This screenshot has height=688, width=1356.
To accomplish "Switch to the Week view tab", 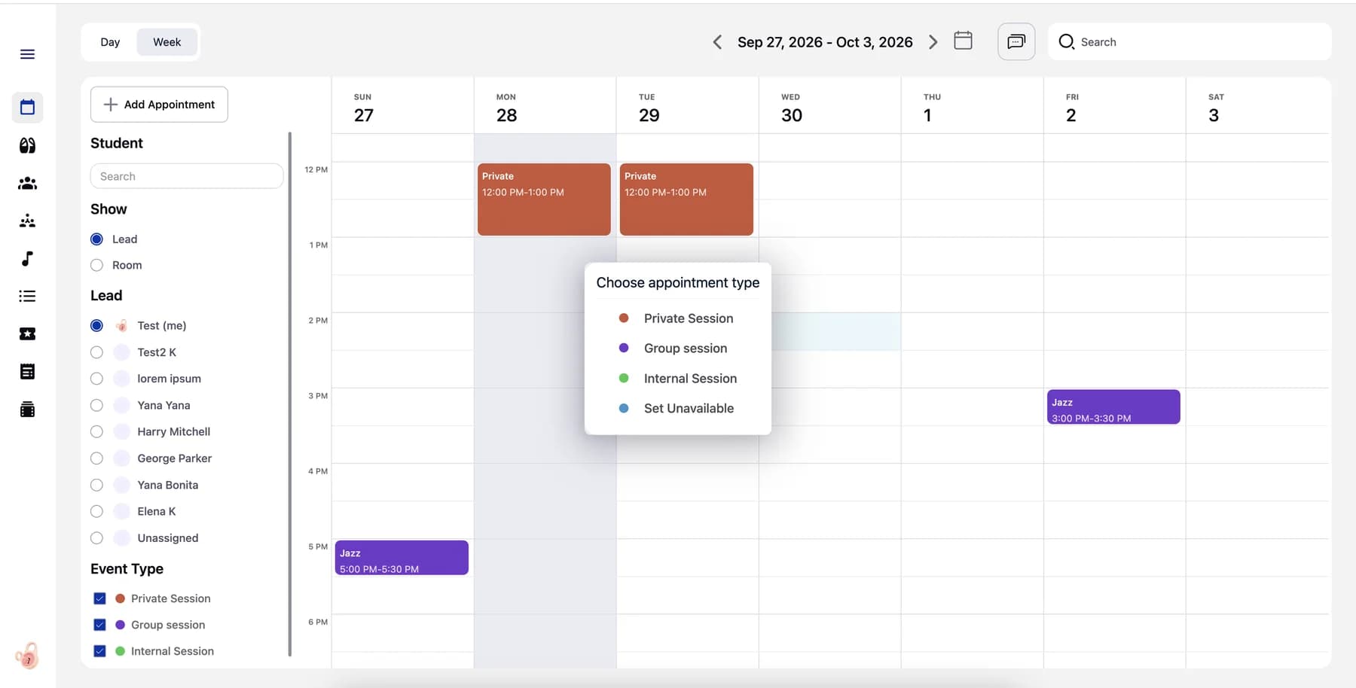I will coord(167,42).
